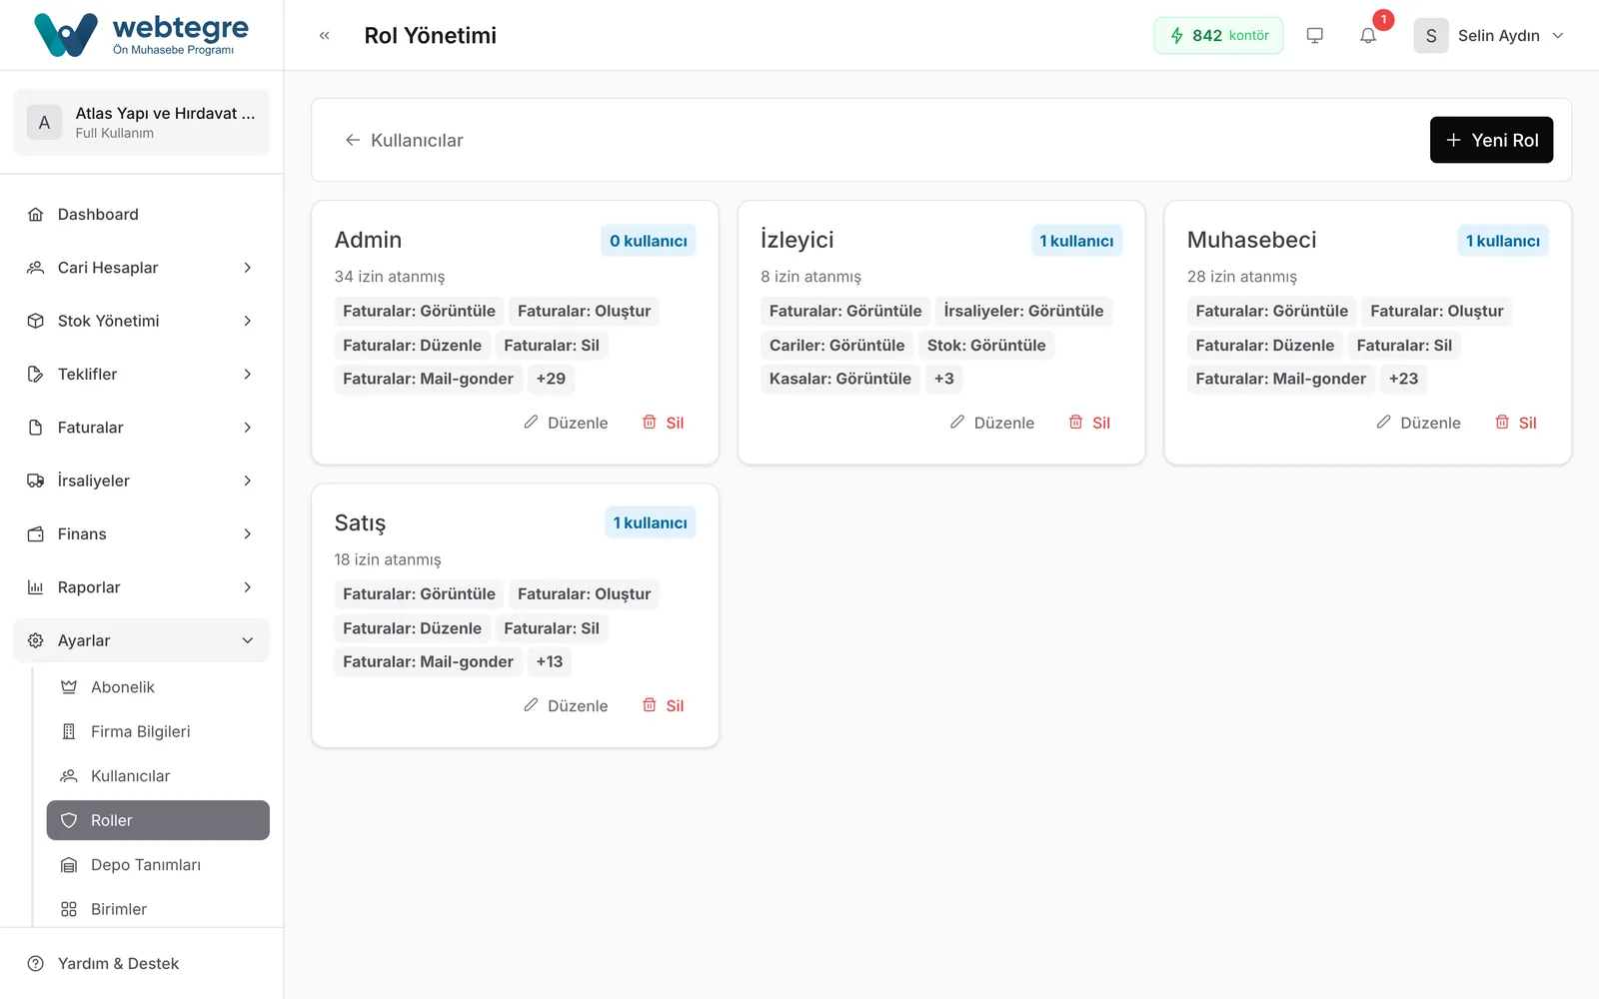Collapse the sidebar with double-chevron icon
Viewport: 1599px width, 999px height.
324,36
